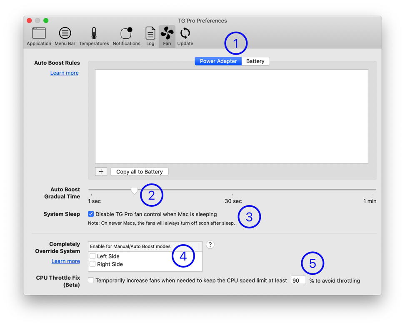Uncheck Disable TG Pro fan control when sleeping

[x=91, y=214]
